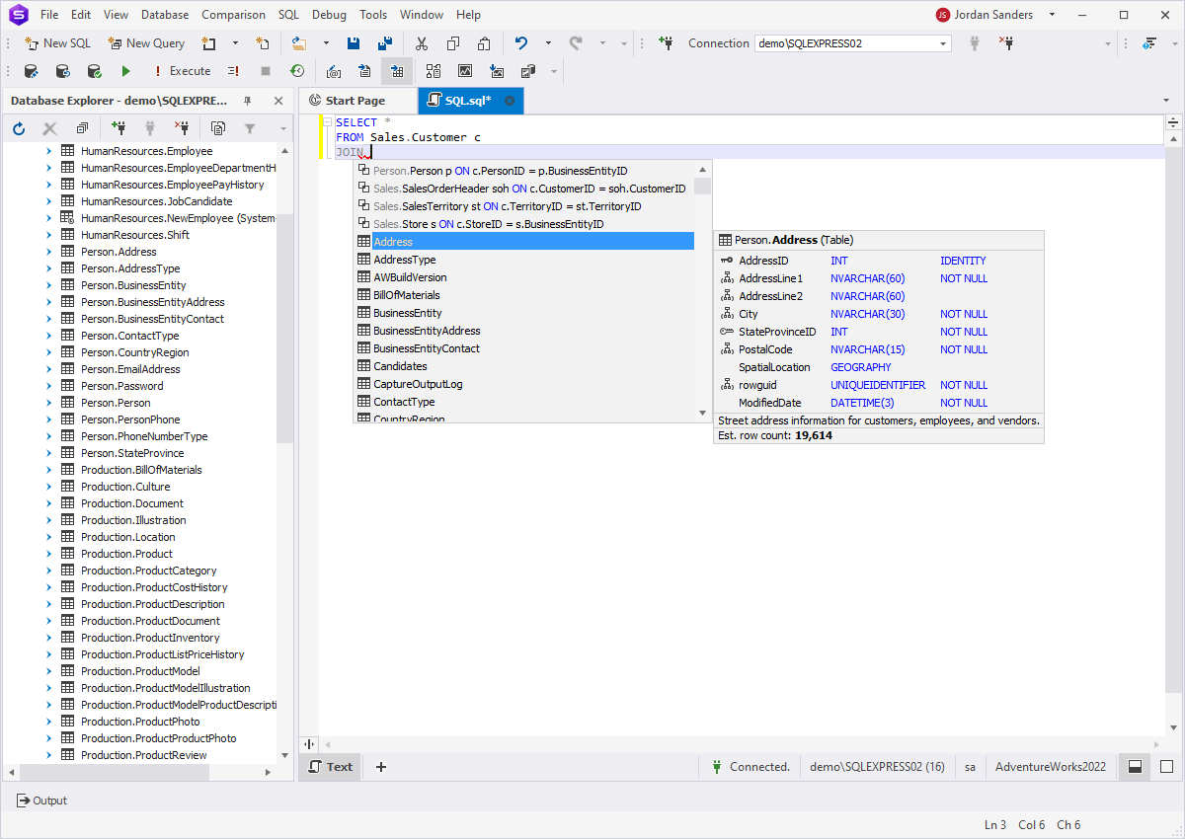Expand the Person.Address table node
The image size is (1185, 839).
tap(48, 252)
